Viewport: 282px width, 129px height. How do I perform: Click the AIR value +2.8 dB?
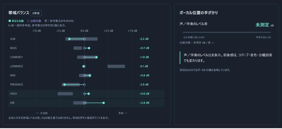click(144, 103)
